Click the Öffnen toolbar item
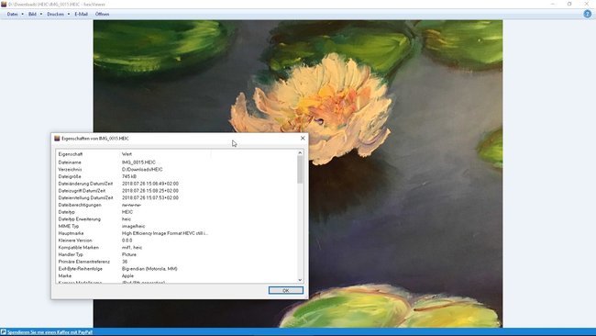 pos(103,14)
